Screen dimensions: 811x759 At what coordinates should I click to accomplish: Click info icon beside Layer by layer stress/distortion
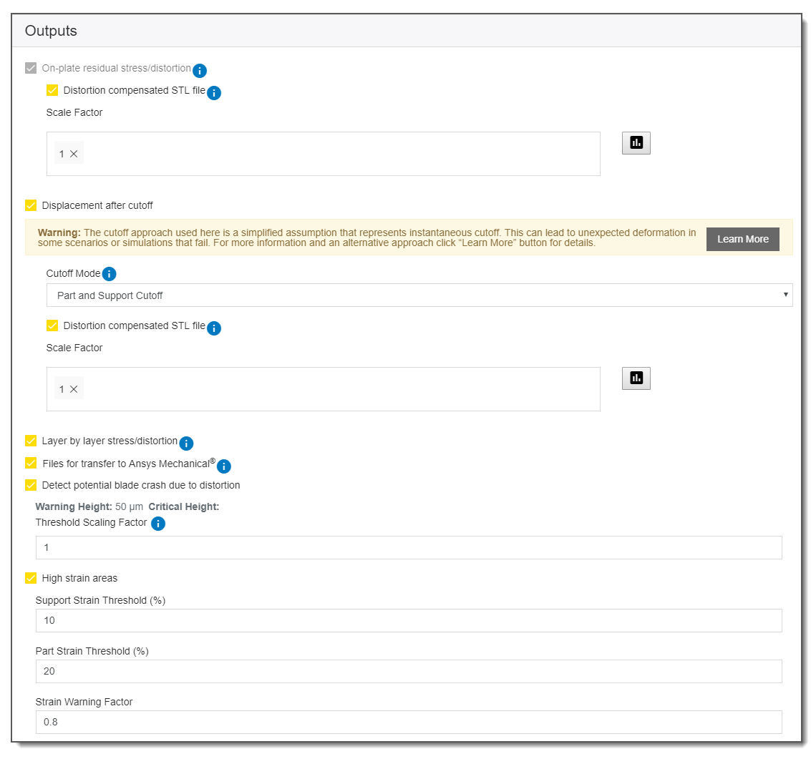186,443
